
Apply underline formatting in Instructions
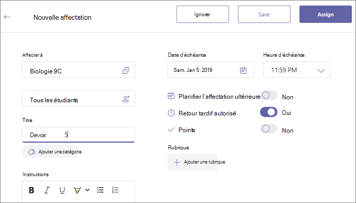[x=62, y=190]
